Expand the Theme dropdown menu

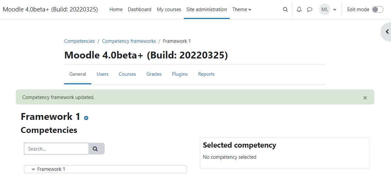pyautogui.click(x=241, y=9)
